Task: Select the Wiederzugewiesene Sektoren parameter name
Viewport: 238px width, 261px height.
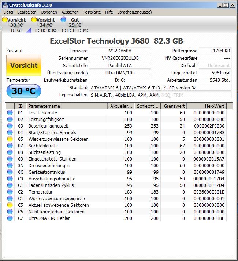Action: (x=58, y=139)
